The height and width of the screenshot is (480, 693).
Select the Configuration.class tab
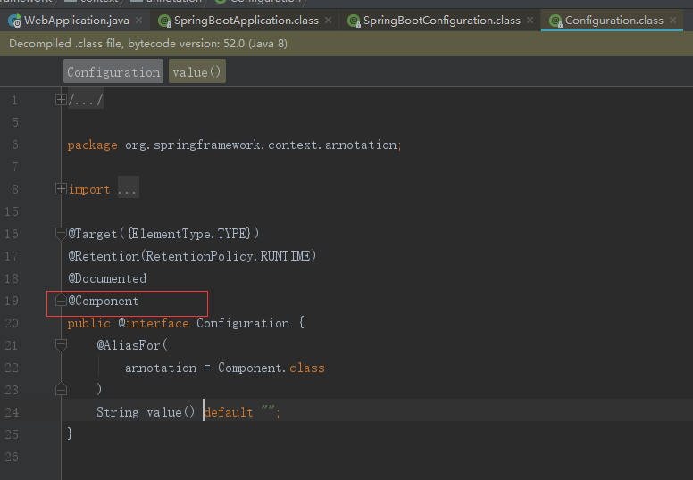[x=614, y=21]
